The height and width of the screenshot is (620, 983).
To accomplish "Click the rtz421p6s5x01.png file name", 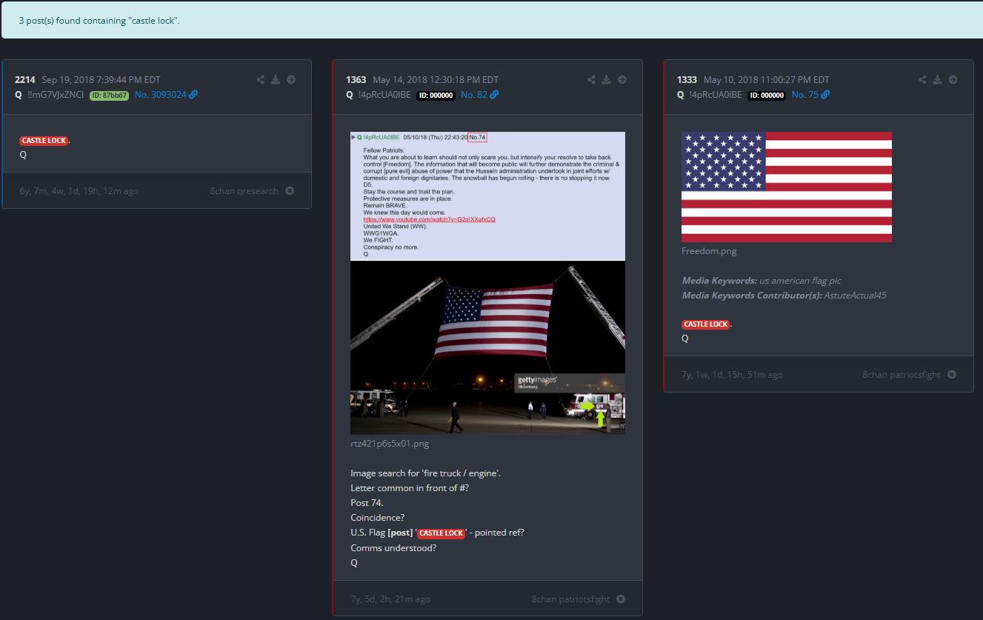I will coord(390,444).
